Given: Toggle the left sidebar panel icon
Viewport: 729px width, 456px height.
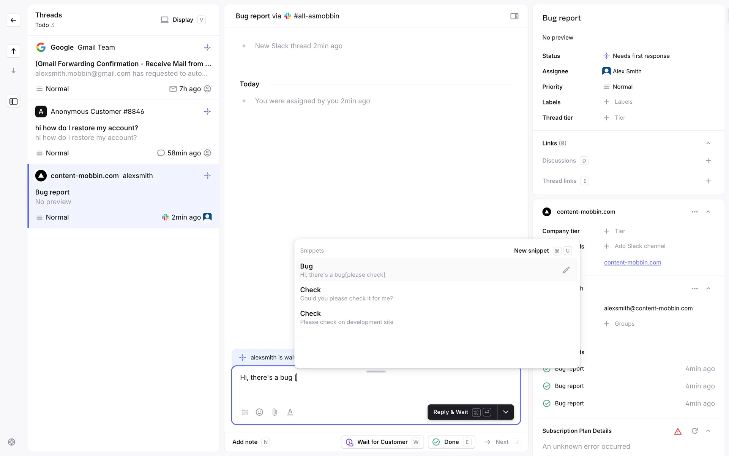Looking at the screenshot, I should pos(13,101).
